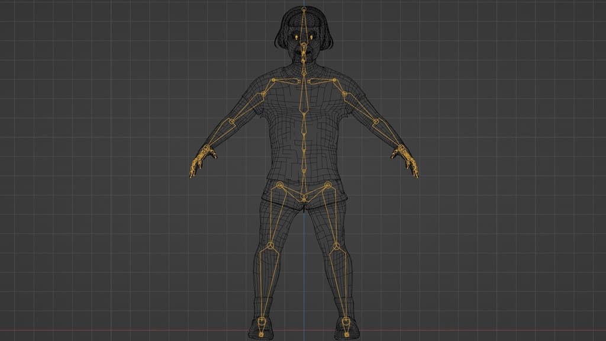
Task: Select the upper arm bone on viewer's right
Action: (x=360, y=108)
